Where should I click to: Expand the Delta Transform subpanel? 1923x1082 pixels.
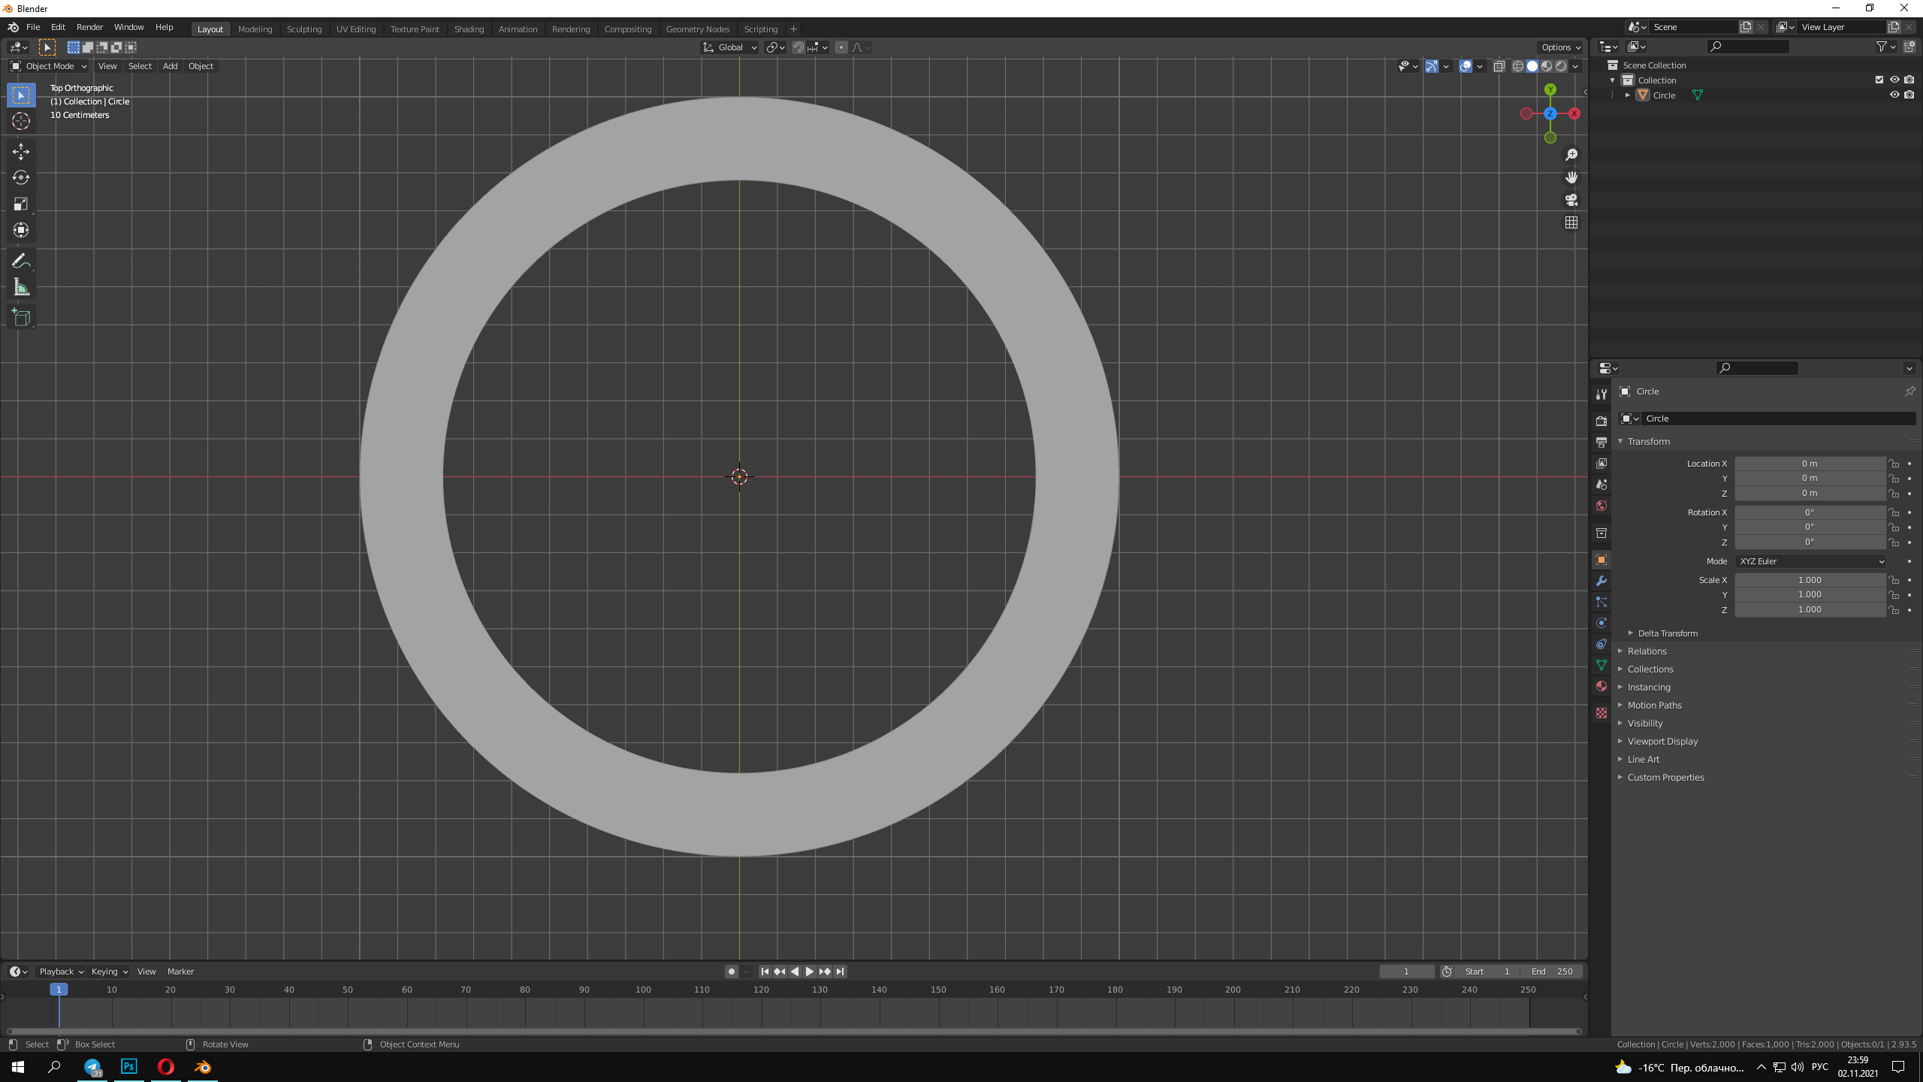(1666, 633)
